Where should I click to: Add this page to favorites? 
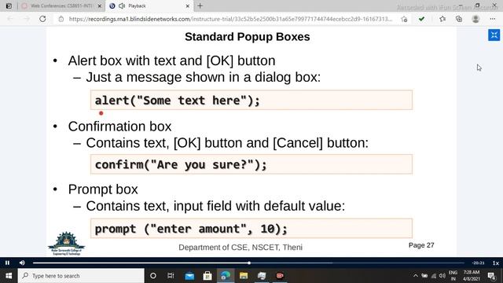(404, 19)
